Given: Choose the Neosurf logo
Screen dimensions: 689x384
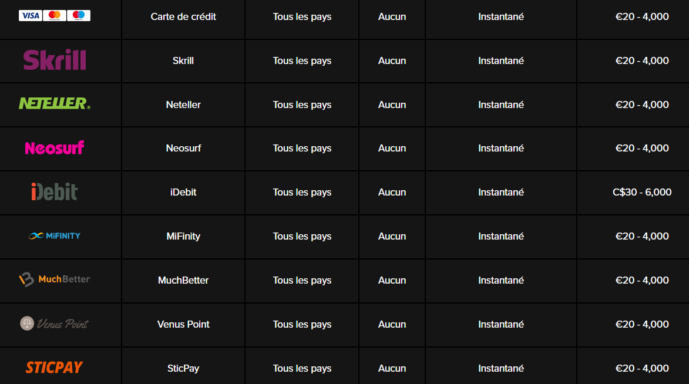Looking at the screenshot, I should (55, 148).
